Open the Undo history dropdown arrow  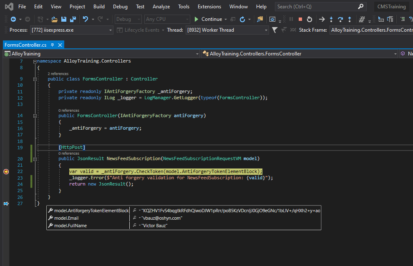[x=93, y=20]
